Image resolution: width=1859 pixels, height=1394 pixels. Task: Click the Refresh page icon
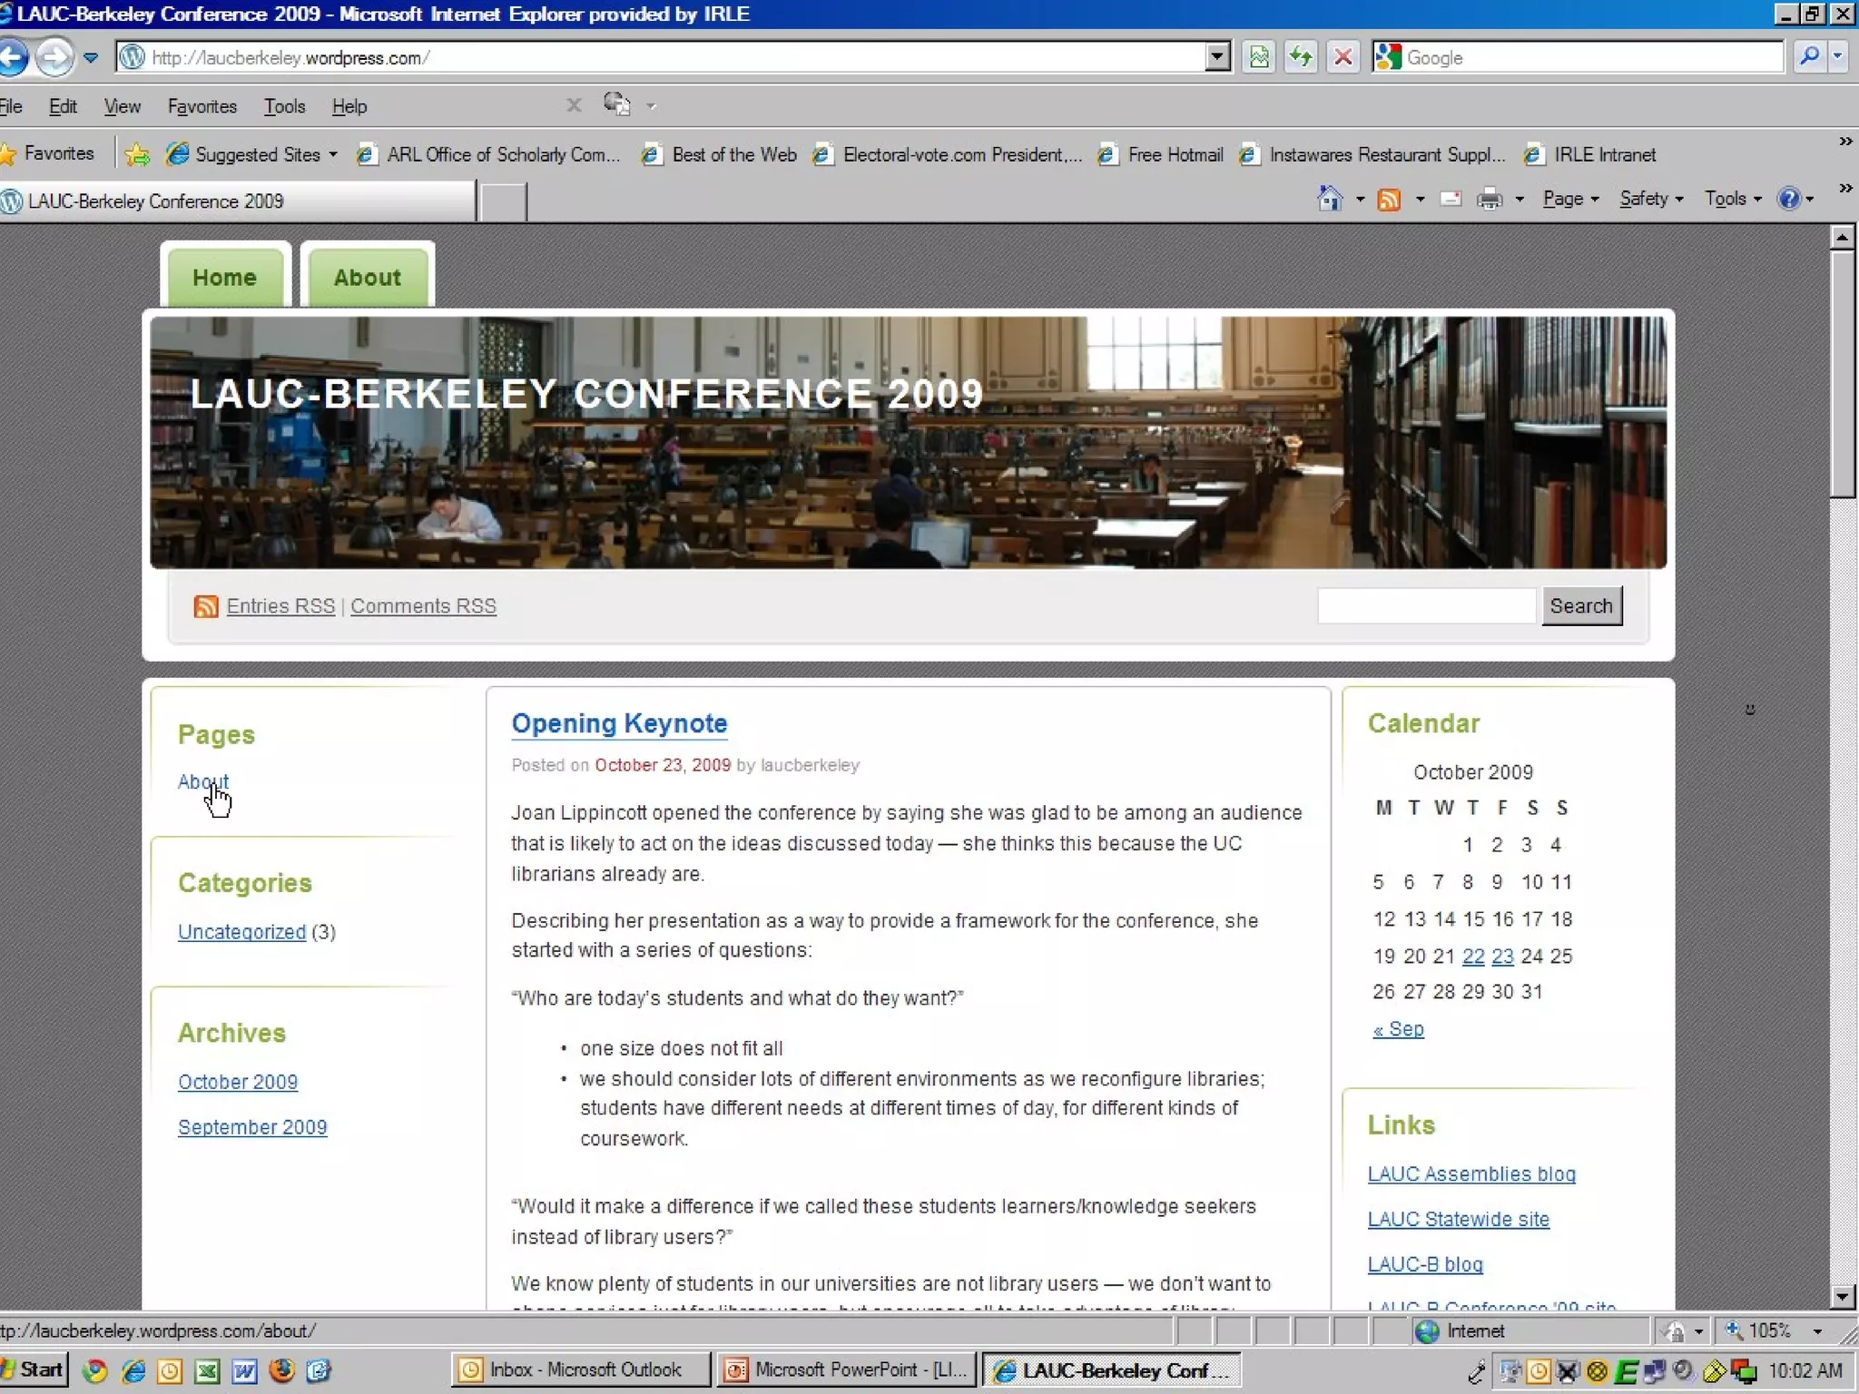pos(1301,57)
